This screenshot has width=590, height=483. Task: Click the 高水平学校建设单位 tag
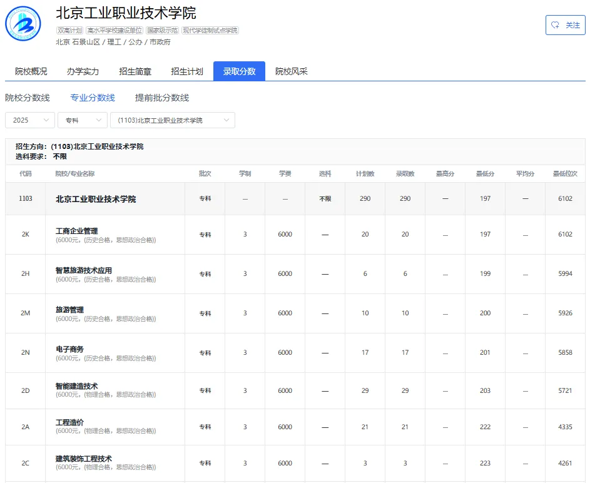click(114, 31)
